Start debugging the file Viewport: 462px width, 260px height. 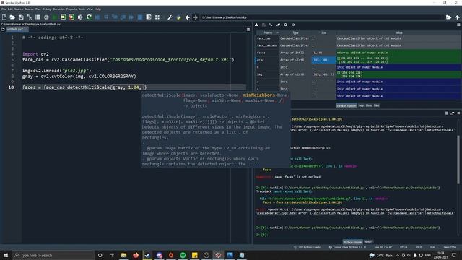pos(97,17)
